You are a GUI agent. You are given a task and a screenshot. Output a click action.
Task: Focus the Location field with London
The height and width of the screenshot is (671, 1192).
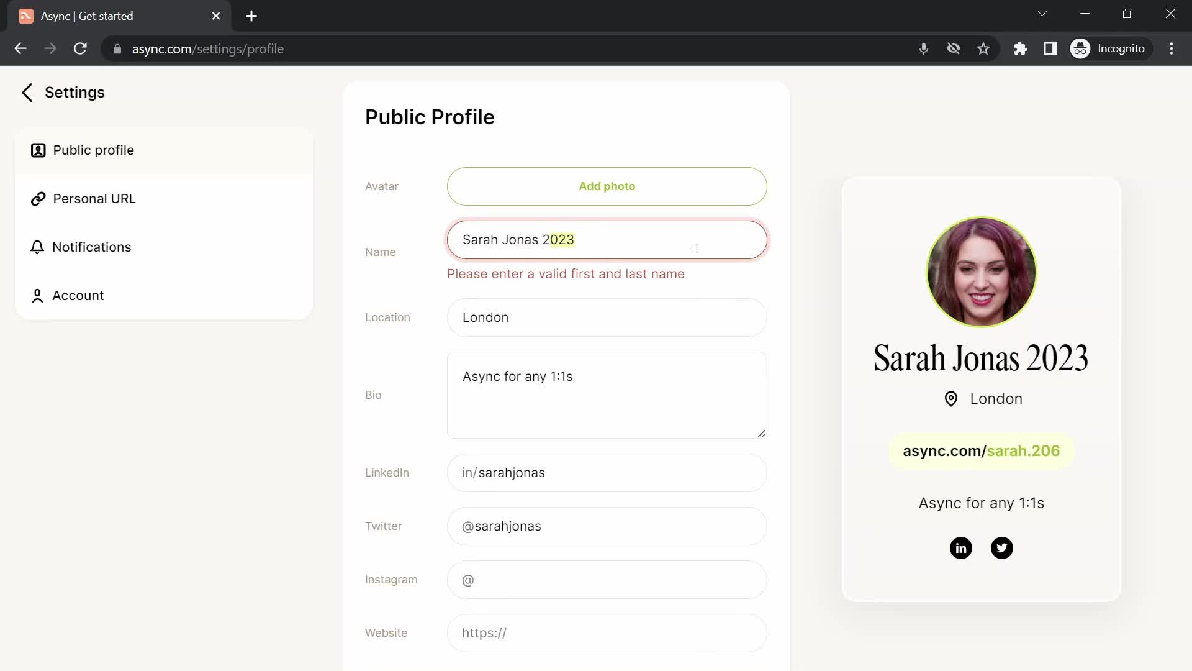607,317
